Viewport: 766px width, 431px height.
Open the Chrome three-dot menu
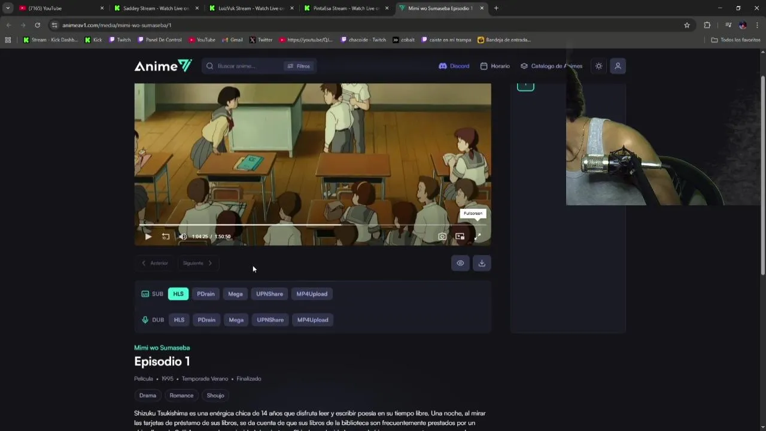[758, 25]
